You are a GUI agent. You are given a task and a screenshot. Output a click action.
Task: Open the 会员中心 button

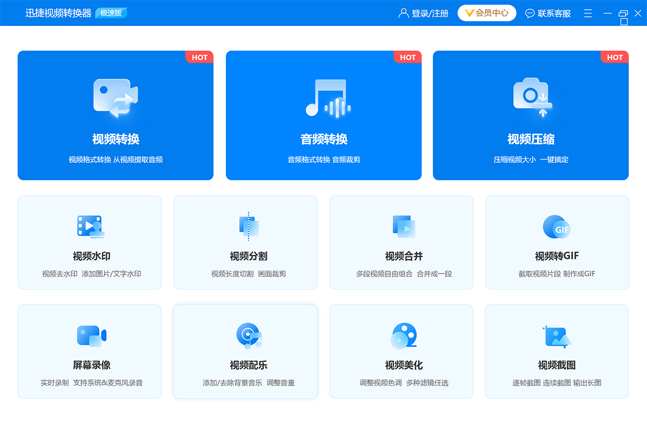[487, 13]
